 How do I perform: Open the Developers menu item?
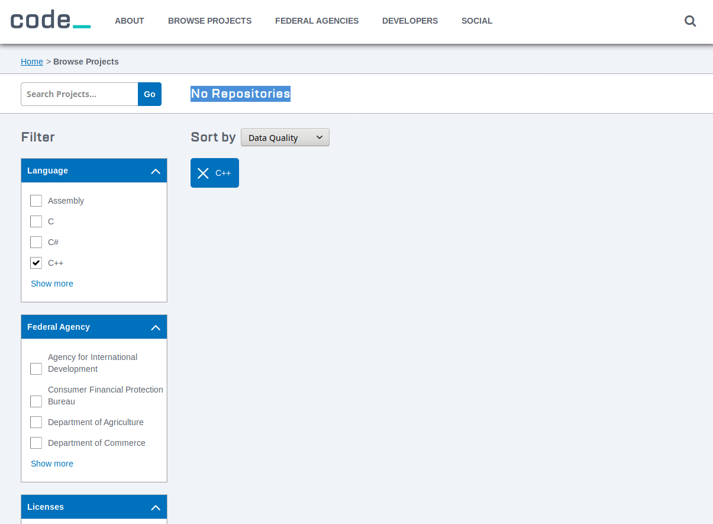tap(410, 21)
